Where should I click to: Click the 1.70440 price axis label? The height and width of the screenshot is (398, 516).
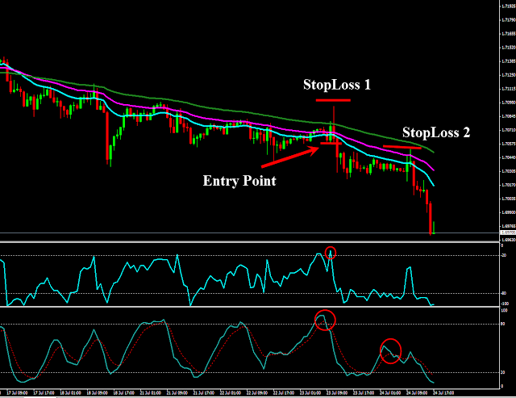point(509,157)
